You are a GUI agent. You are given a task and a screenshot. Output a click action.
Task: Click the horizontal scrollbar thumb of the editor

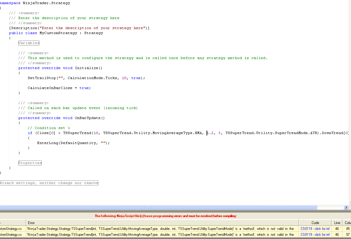159,208
